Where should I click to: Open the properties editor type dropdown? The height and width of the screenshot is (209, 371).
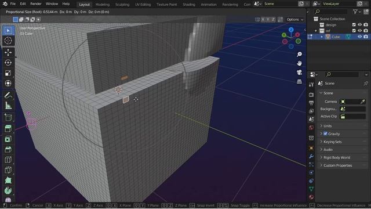click(314, 74)
